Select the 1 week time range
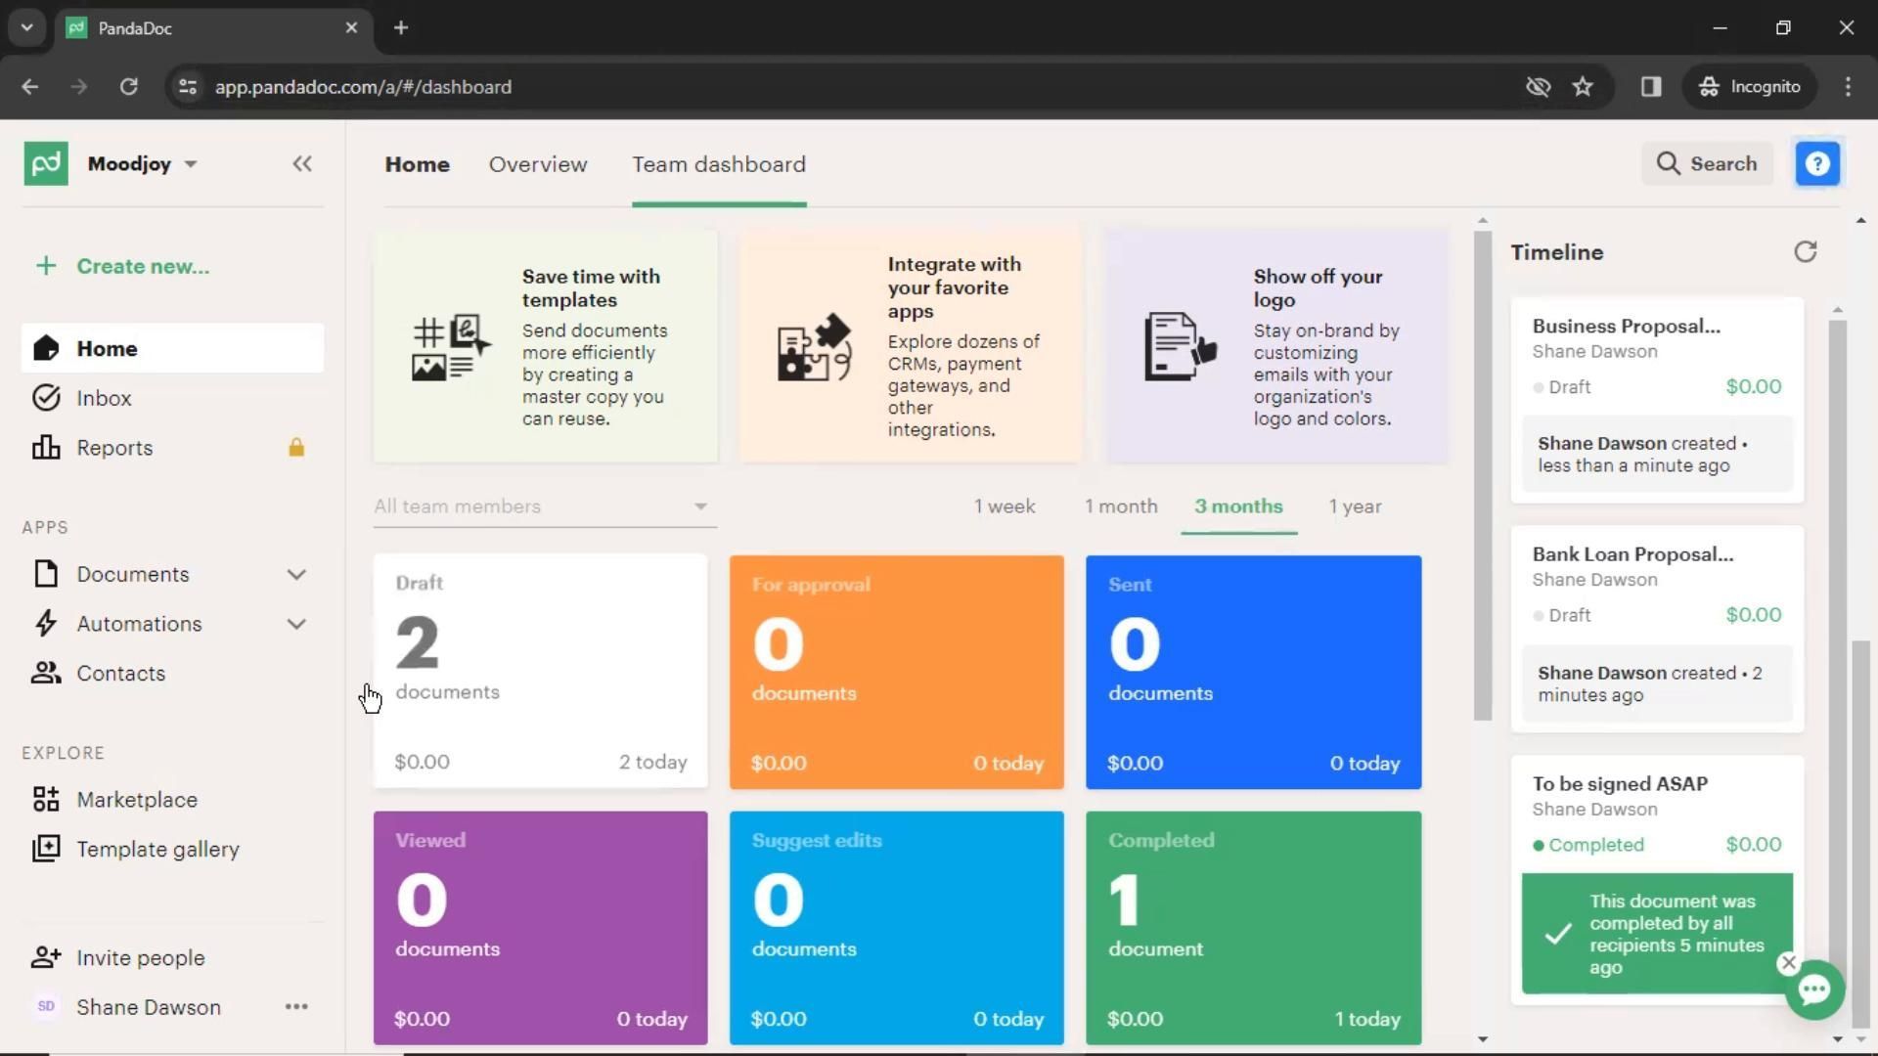Image resolution: width=1878 pixels, height=1056 pixels. point(1004,506)
